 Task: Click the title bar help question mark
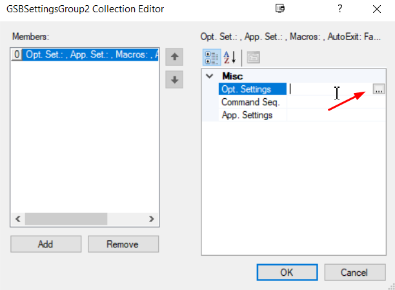tap(339, 9)
